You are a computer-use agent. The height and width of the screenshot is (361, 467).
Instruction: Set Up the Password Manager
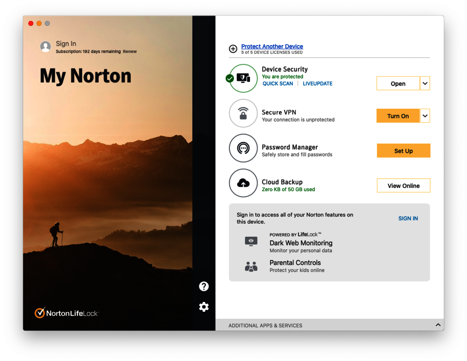[x=403, y=150]
